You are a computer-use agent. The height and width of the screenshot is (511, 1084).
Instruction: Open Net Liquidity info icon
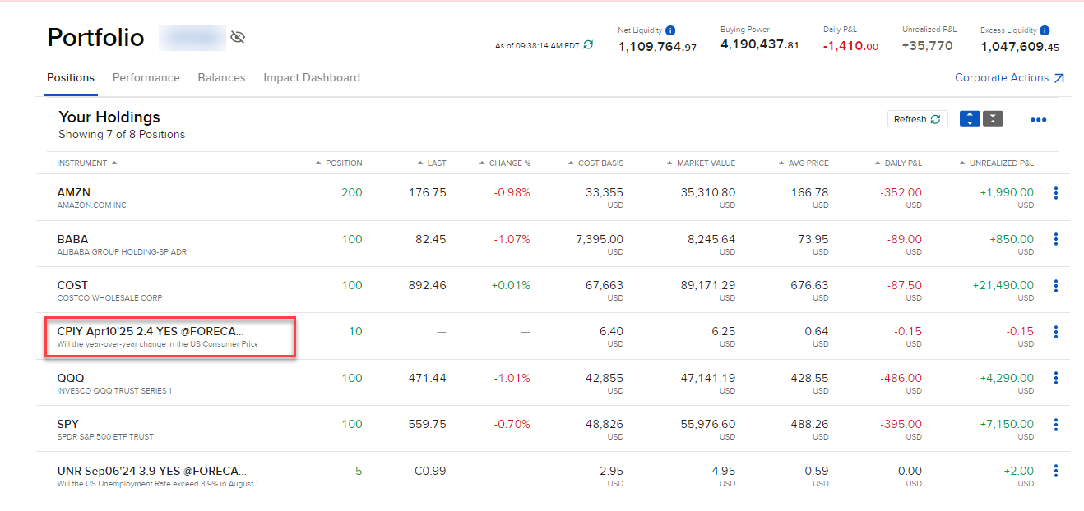click(x=670, y=30)
